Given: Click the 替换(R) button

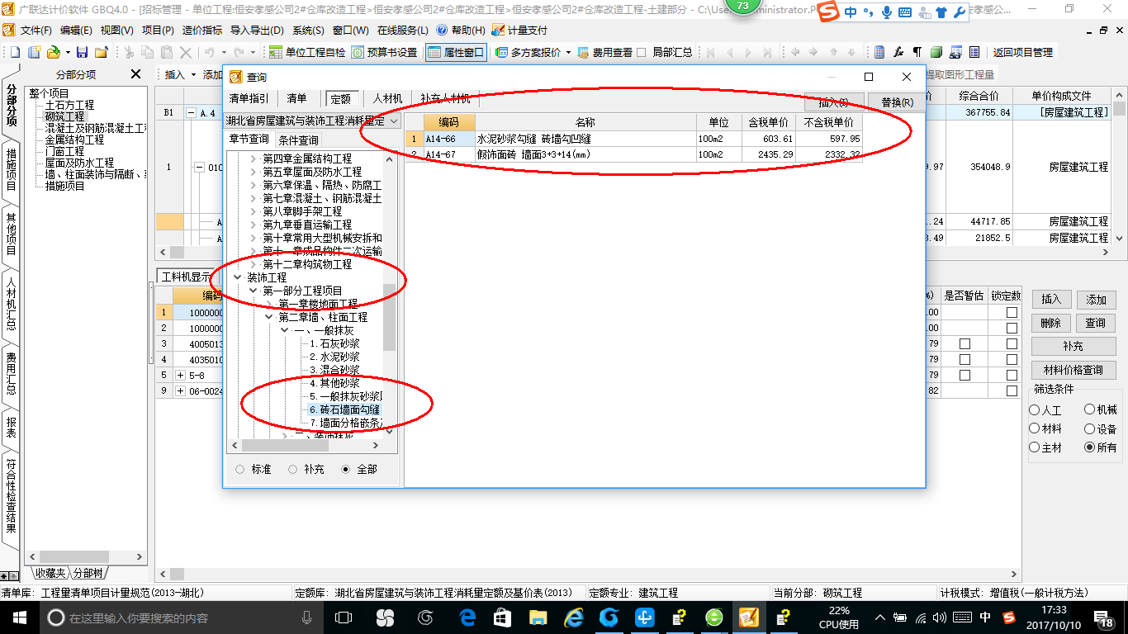Looking at the screenshot, I should [x=897, y=102].
